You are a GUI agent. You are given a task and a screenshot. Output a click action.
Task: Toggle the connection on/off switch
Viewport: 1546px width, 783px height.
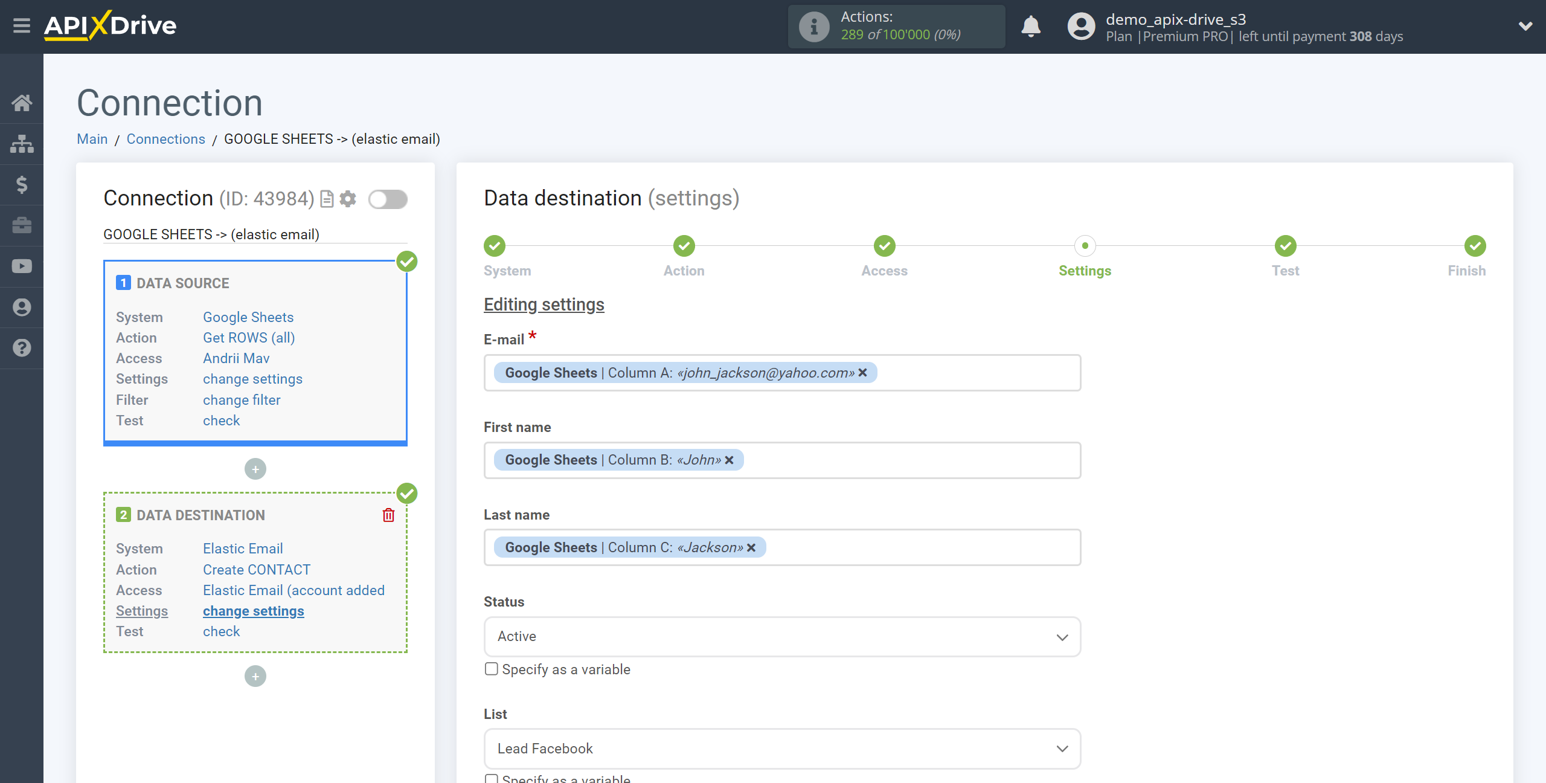point(388,199)
